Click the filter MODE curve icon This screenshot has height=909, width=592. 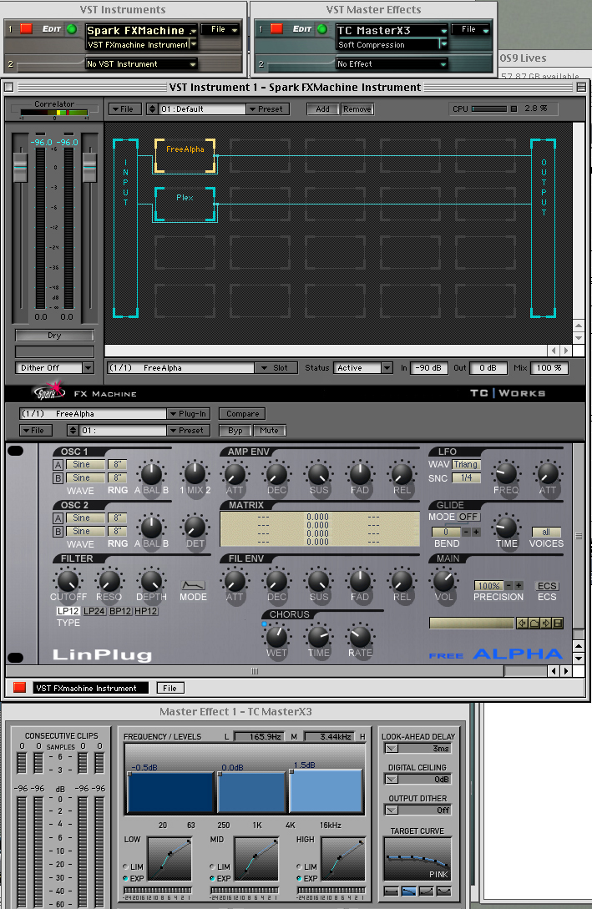[x=193, y=585]
